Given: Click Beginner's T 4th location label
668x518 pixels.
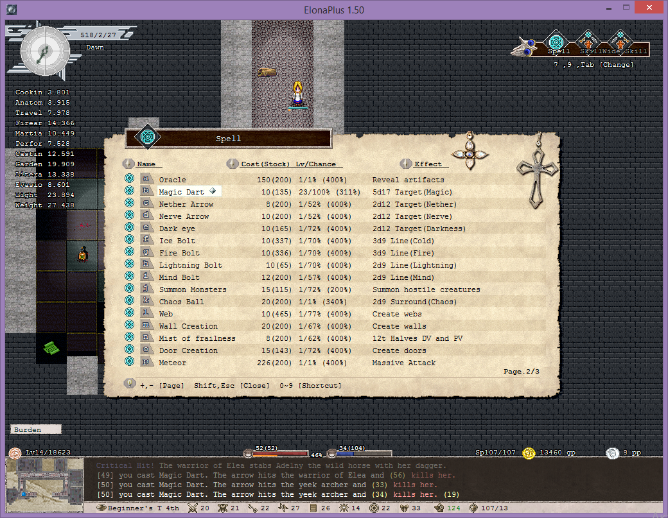Looking at the screenshot, I should [x=144, y=508].
